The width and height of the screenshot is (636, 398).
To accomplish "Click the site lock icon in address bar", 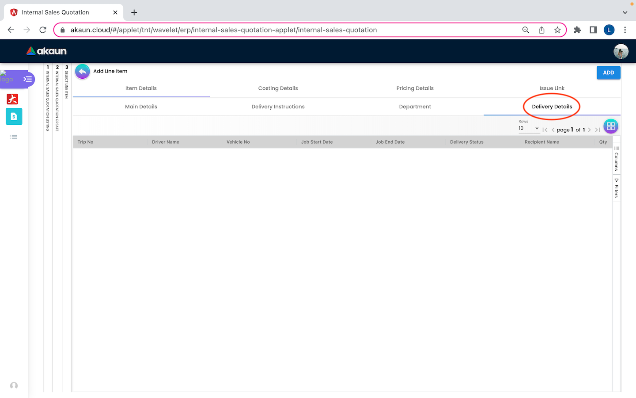I will pyautogui.click(x=62, y=30).
